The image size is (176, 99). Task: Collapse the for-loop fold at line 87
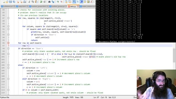[8, 18]
